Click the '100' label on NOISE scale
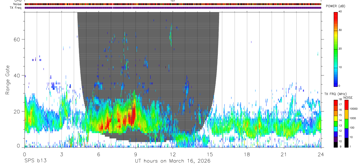361x167 pixels. [x=352, y=128]
